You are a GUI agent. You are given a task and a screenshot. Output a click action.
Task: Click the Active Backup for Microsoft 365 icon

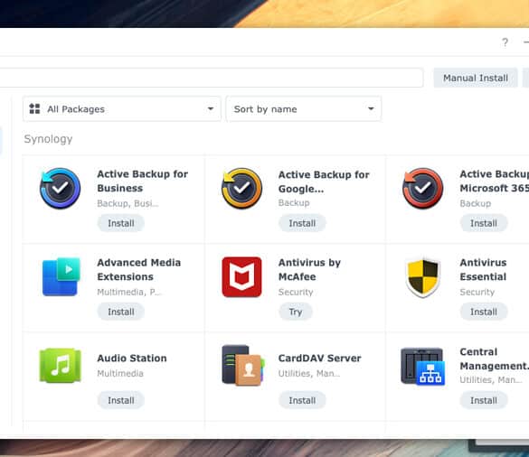[x=422, y=189]
